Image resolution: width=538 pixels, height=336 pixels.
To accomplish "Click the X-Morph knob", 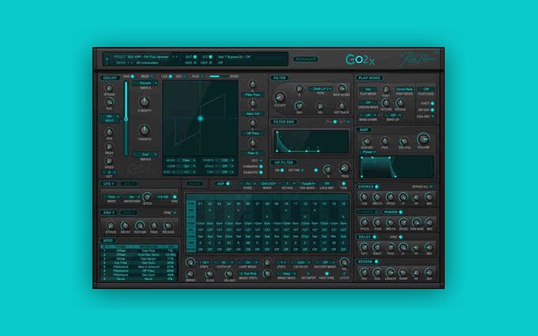I will pyautogui.click(x=144, y=102).
